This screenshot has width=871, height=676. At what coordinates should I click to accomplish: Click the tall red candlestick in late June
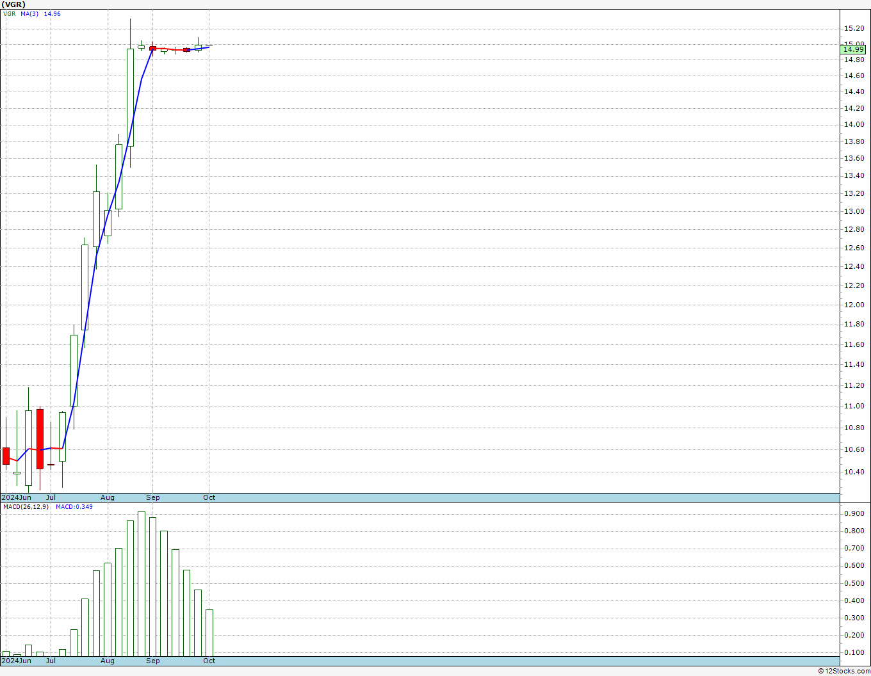[40, 439]
